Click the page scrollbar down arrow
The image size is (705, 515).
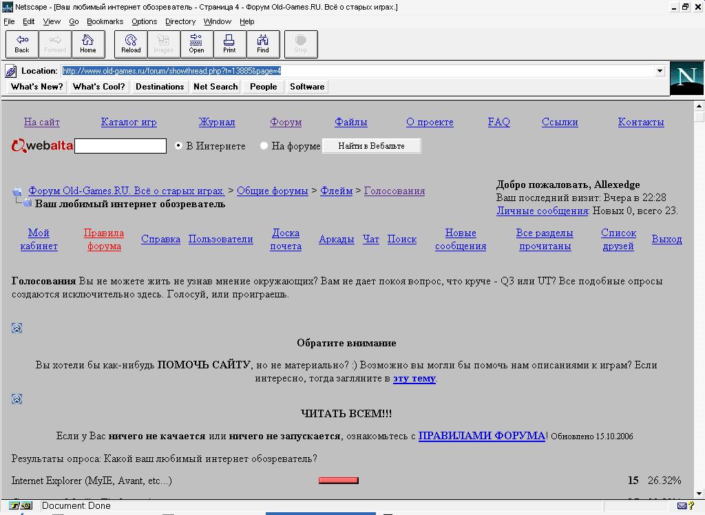699,494
